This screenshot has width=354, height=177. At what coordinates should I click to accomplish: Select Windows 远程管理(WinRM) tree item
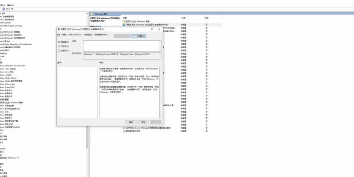[x=10, y=127]
